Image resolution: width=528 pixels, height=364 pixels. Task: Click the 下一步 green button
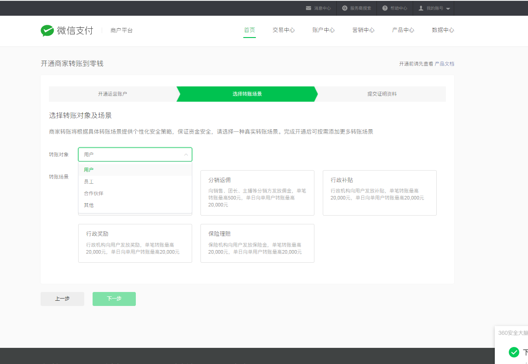(114, 299)
